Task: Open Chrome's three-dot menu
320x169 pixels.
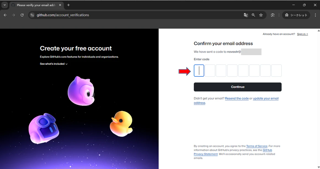Action: point(315,15)
